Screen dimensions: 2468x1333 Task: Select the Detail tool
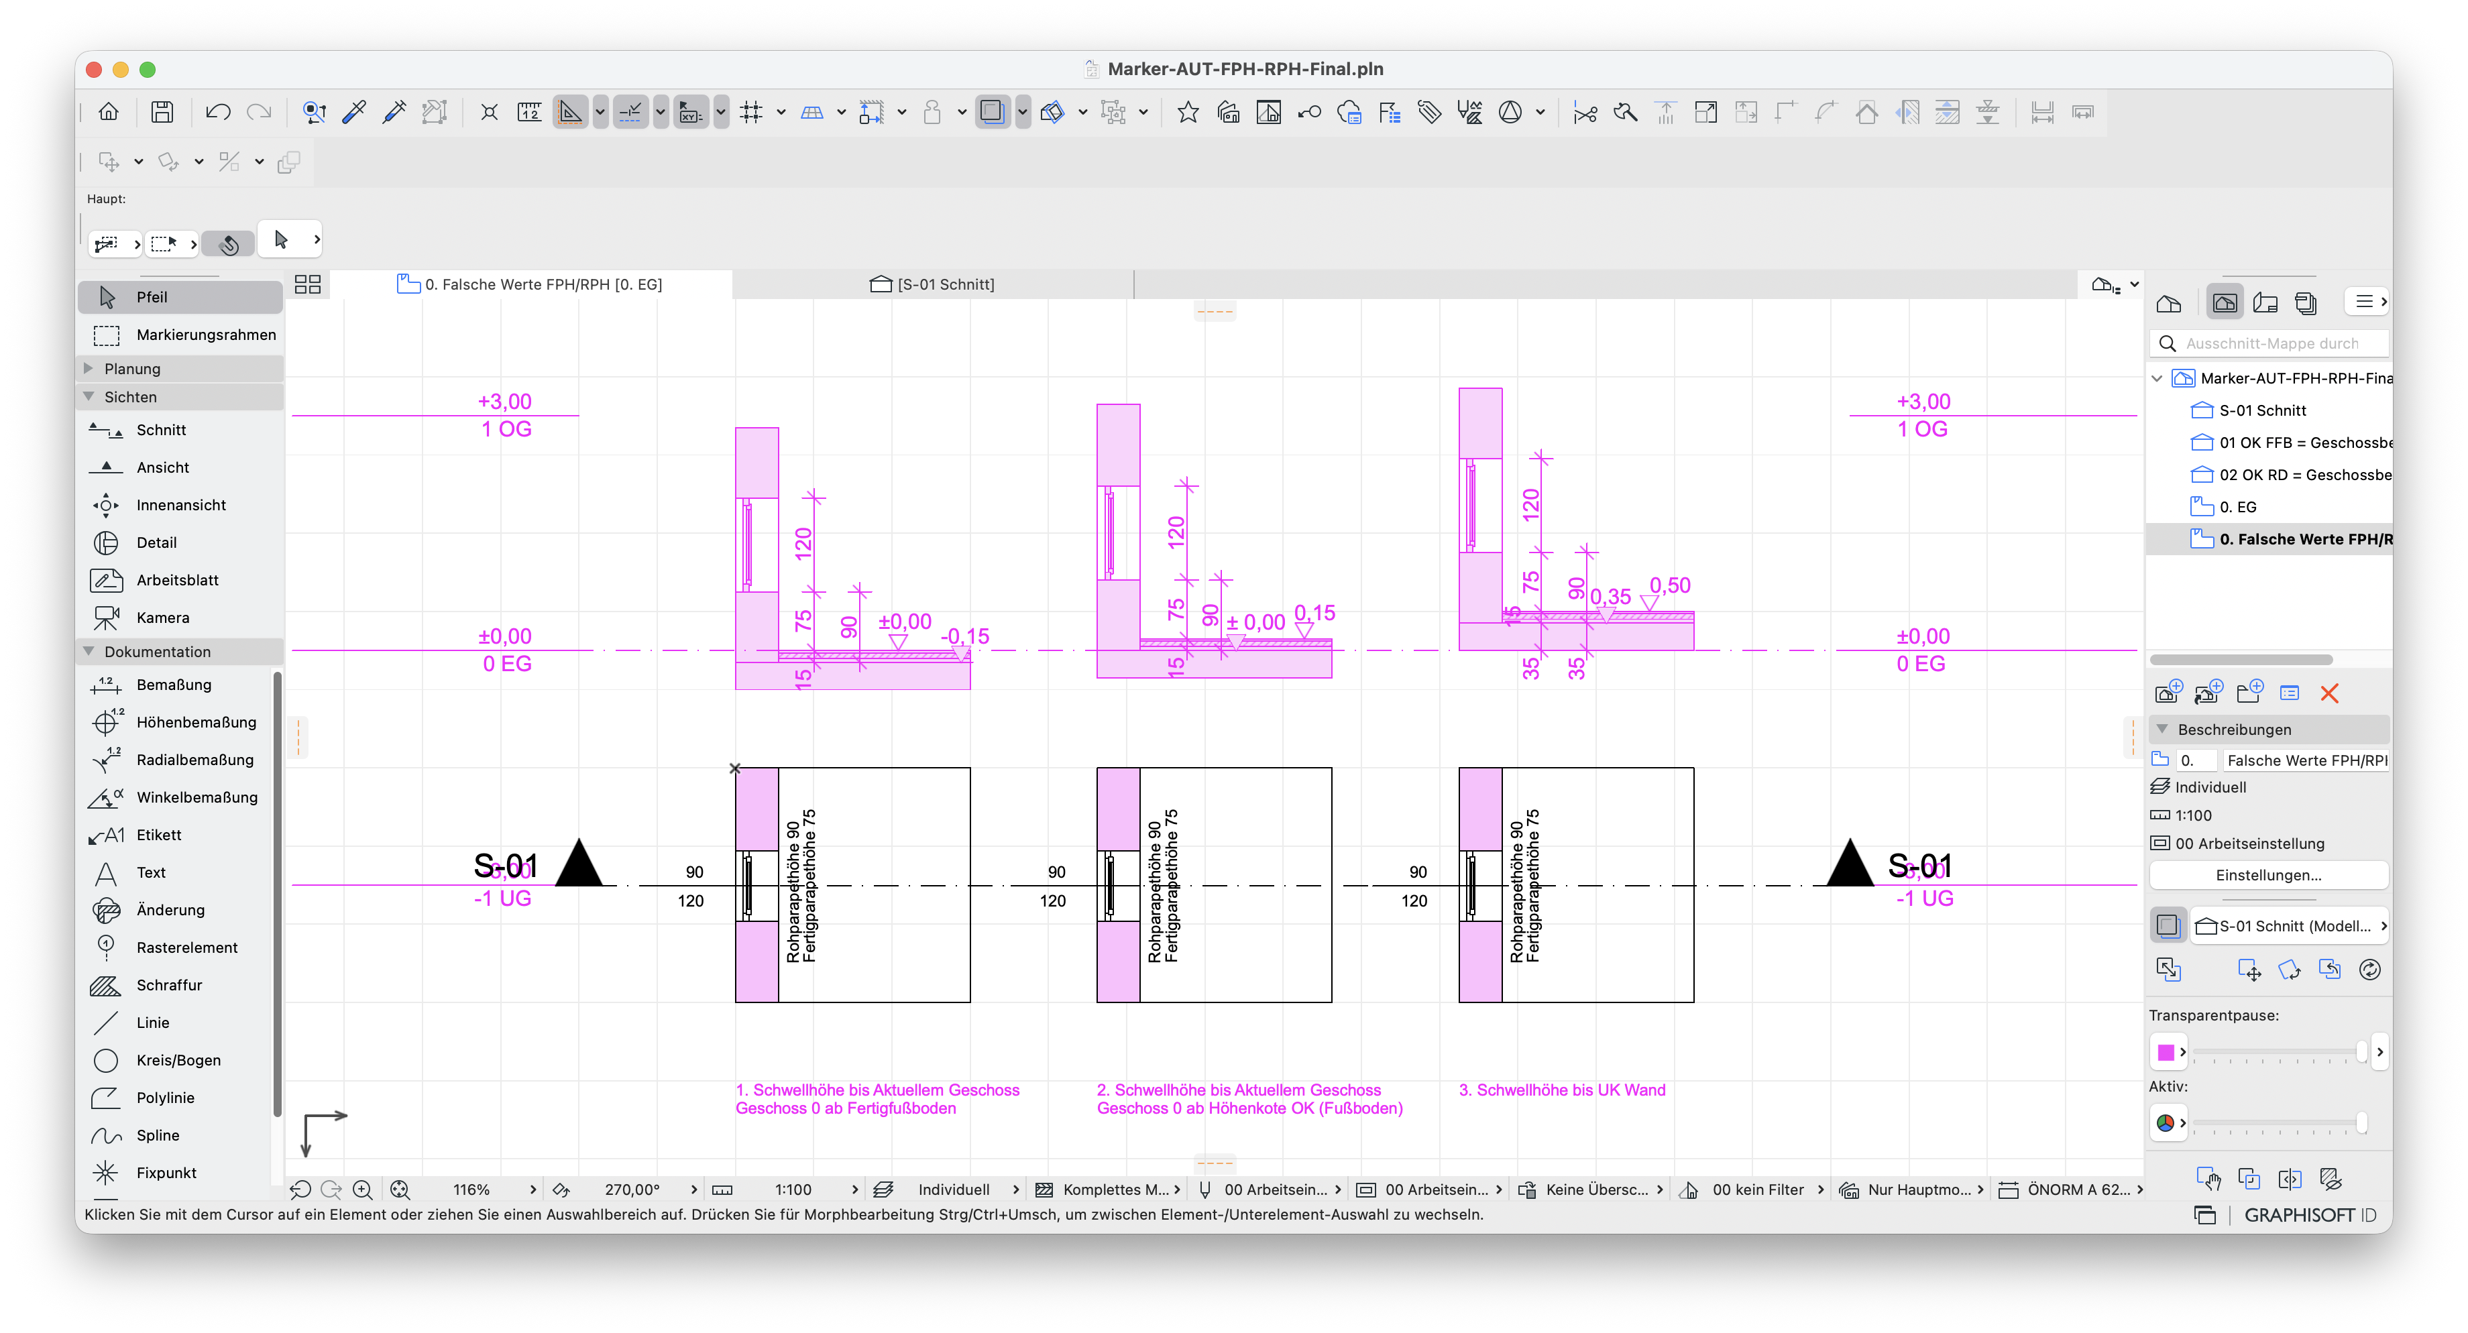(x=180, y=542)
